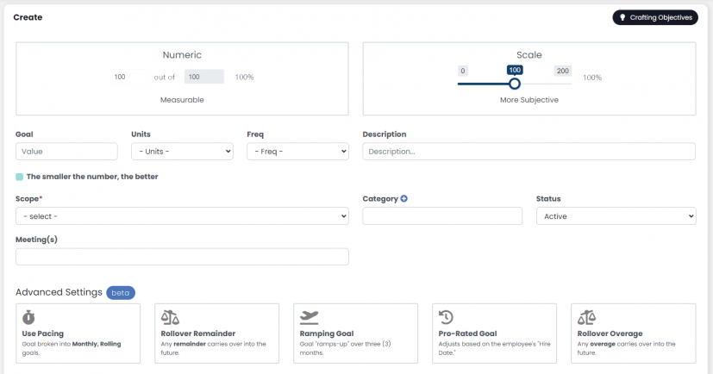This screenshot has width=713, height=374.
Task: Click the Rollover Remainder scale icon
Action: pyautogui.click(x=170, y=317)
